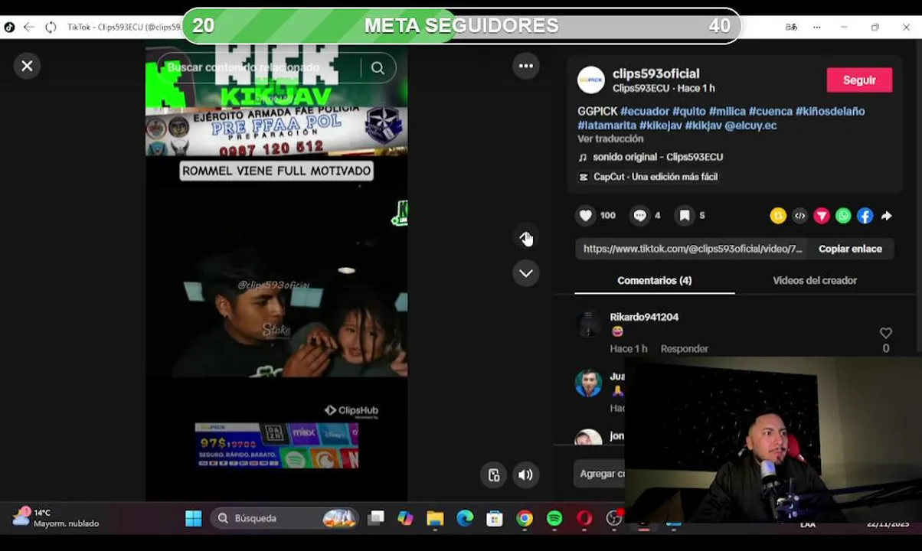Like Rikardo941204's comment with the heart
Viewport: 922px width, 551px height.
click(886, 333)
